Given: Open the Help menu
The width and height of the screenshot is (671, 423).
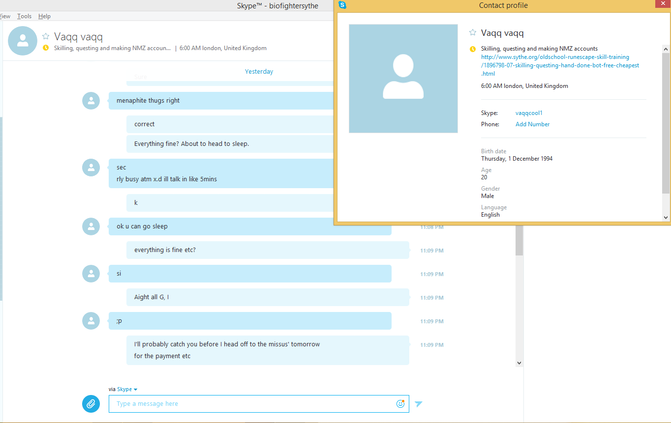Looking at the screenshot, I should 44,16.
